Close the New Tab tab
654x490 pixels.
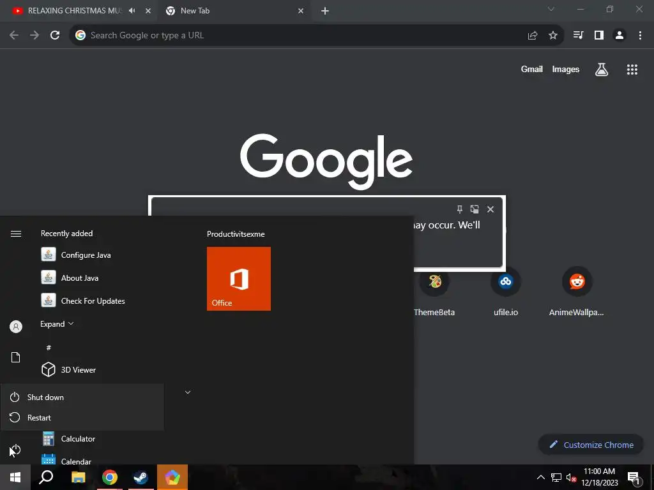pos(301,11)
